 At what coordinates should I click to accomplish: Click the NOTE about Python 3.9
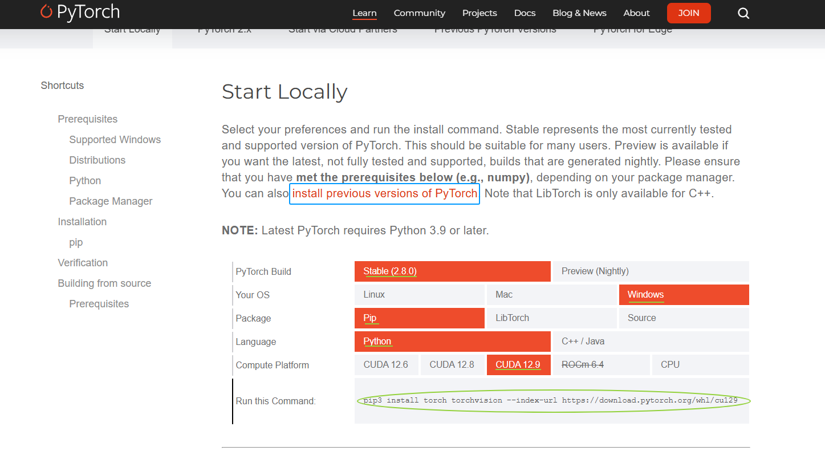355,231
